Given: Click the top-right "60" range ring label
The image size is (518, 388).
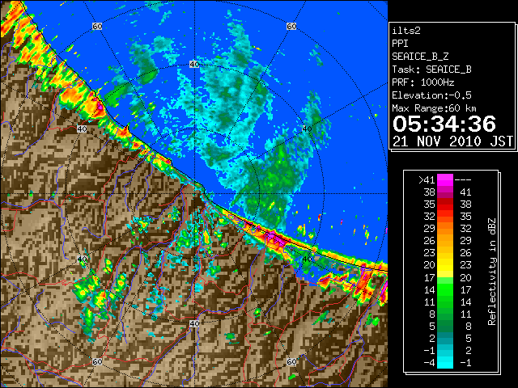Looking at the screenshot, I should pos(291,26).
